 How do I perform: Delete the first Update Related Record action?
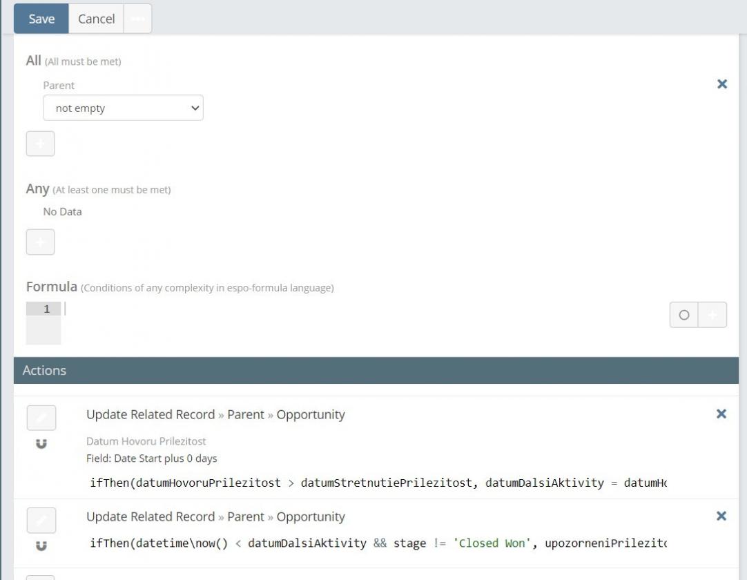(x=721, y=414)
